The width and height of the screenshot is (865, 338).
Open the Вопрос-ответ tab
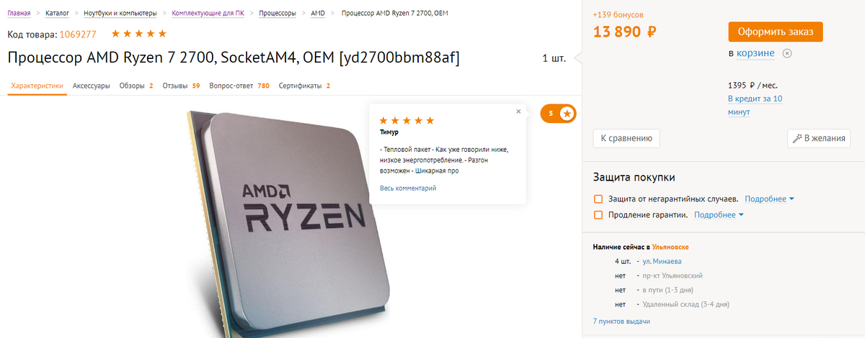pyautogui.click(x=239, y=86)
